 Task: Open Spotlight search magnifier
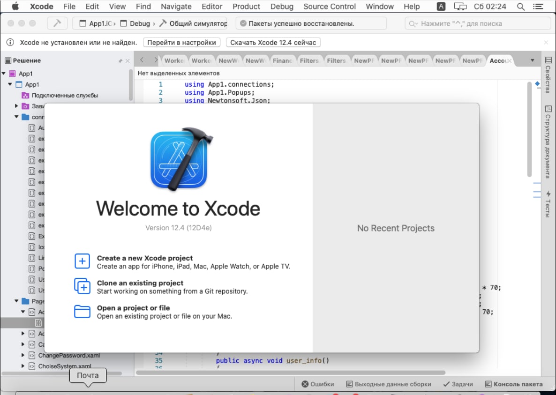(520, 7)
